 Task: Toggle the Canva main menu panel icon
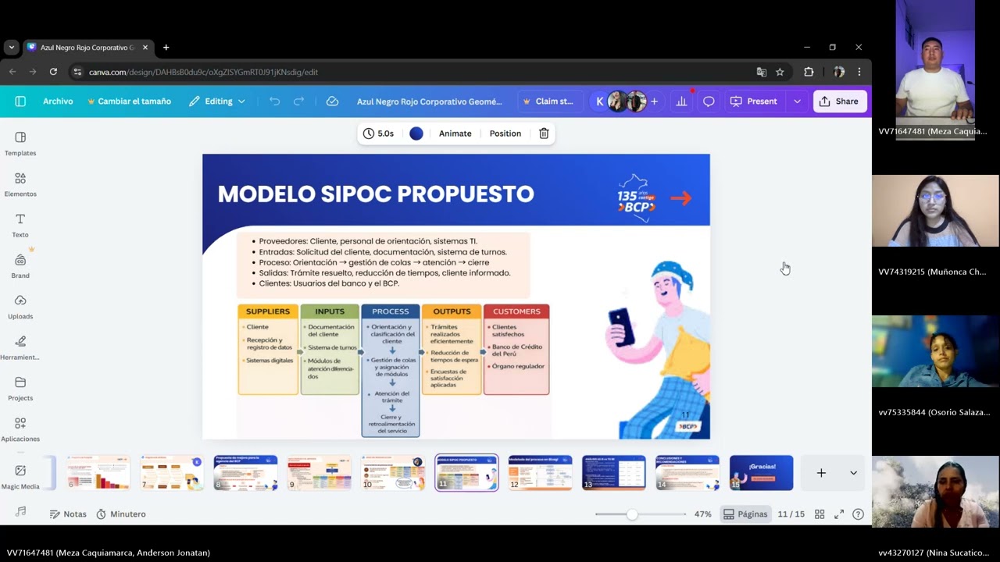pyautogui.click(x=20, y=101)
